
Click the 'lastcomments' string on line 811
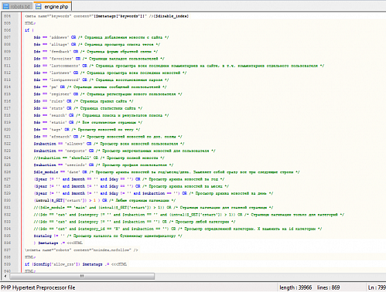(64, 66)
